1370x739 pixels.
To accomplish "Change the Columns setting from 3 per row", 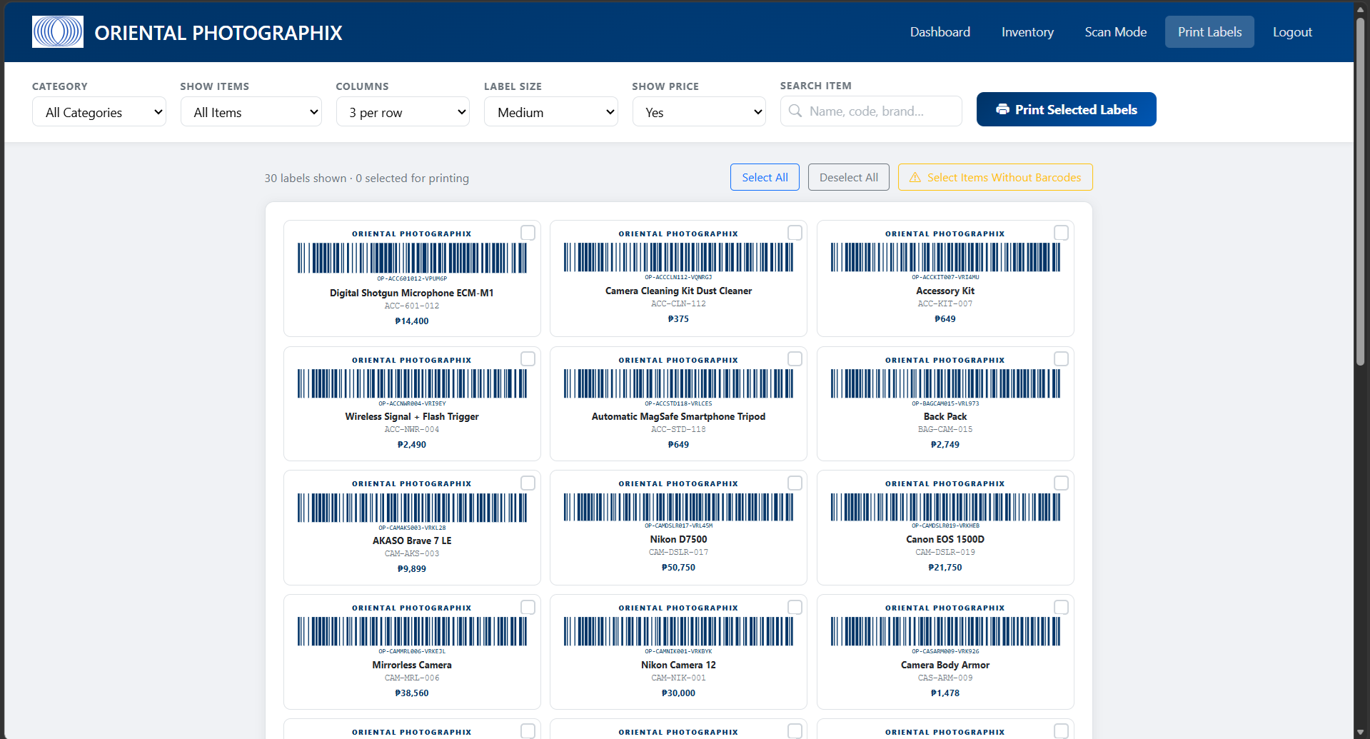I will 403,112.
